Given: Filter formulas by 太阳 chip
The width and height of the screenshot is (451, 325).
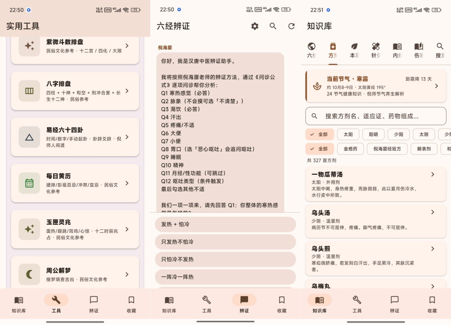Looking at the screenshot, I should pos(348,134).
